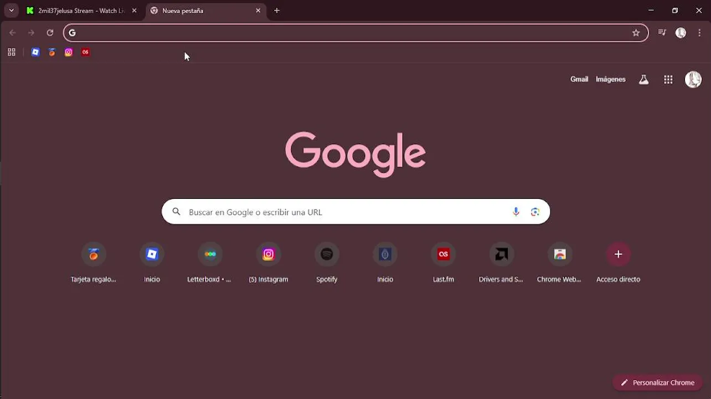Open the orange bookmark icon in bookmarks bar
The height and width of the screenshot is (399, 711).
point(52,52)
